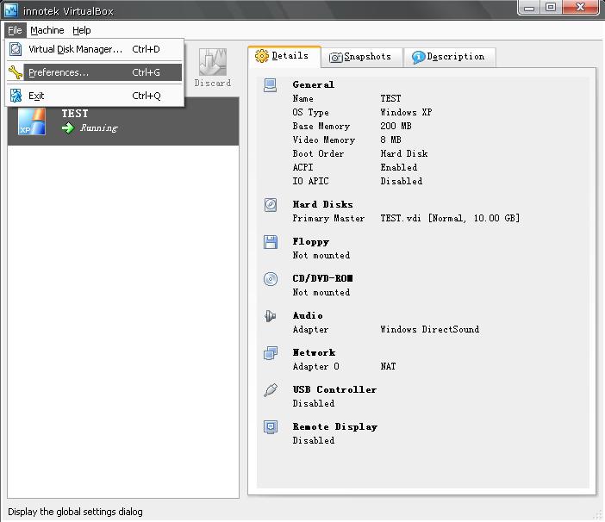Switch to the Description tab
The height and width of the screenshot is (522, 605).
click(x=450, y=57)
